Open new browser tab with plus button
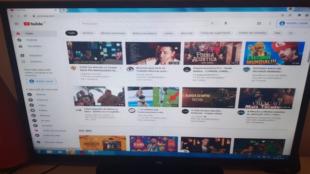The width and height of the screenshot is (310, 174). [x=63, y=10]
